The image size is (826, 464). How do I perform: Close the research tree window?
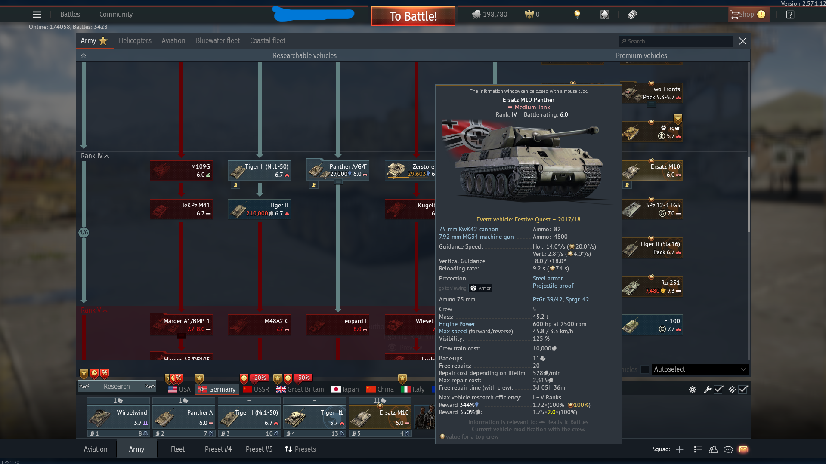[742, 41]
